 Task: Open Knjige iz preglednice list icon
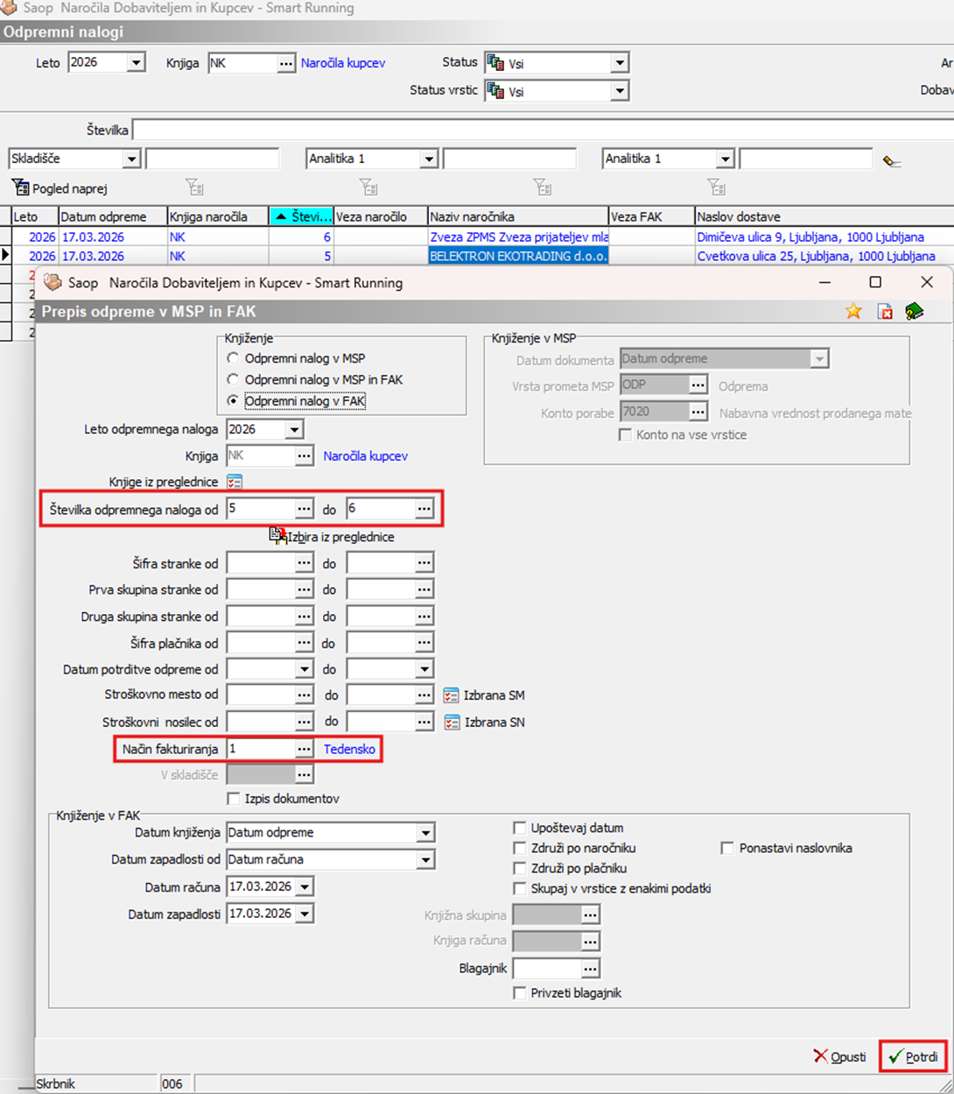tap(235, 482)
